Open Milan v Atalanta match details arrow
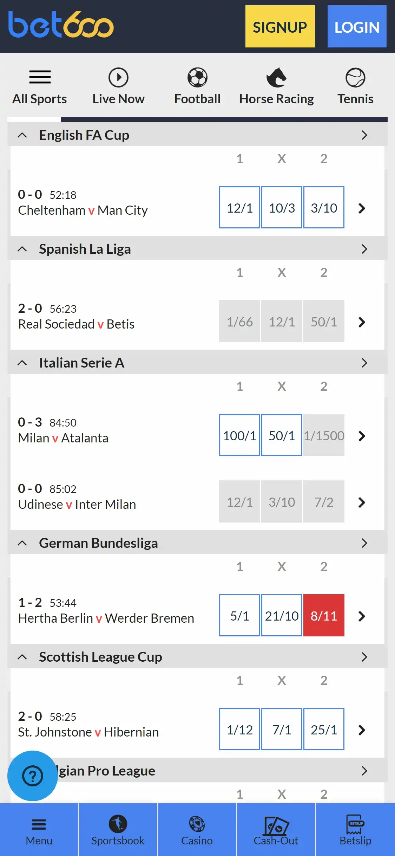395x856 pixels. pos(362,436)
